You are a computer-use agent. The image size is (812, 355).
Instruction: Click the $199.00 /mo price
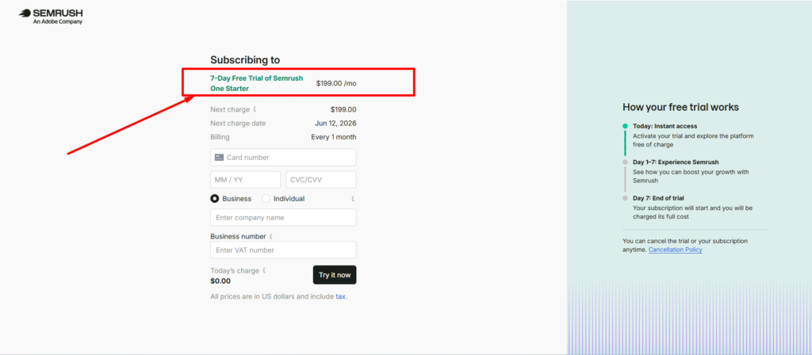[336, 83]
